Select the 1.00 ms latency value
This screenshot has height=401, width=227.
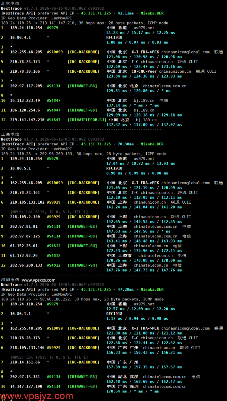point(114,42)
